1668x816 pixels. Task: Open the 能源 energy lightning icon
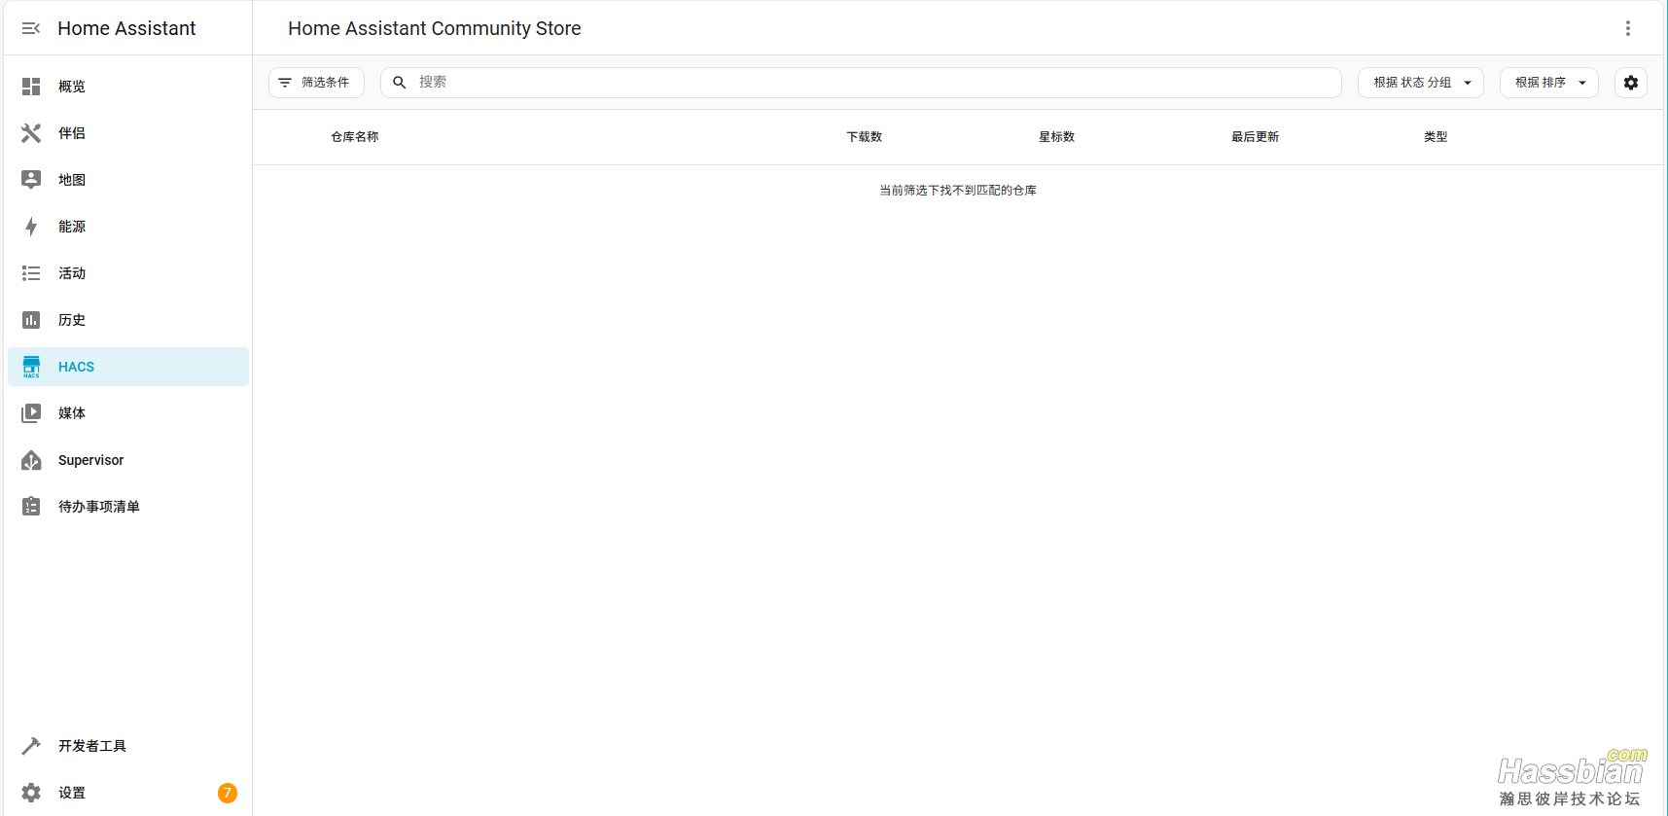coord(31,227)
